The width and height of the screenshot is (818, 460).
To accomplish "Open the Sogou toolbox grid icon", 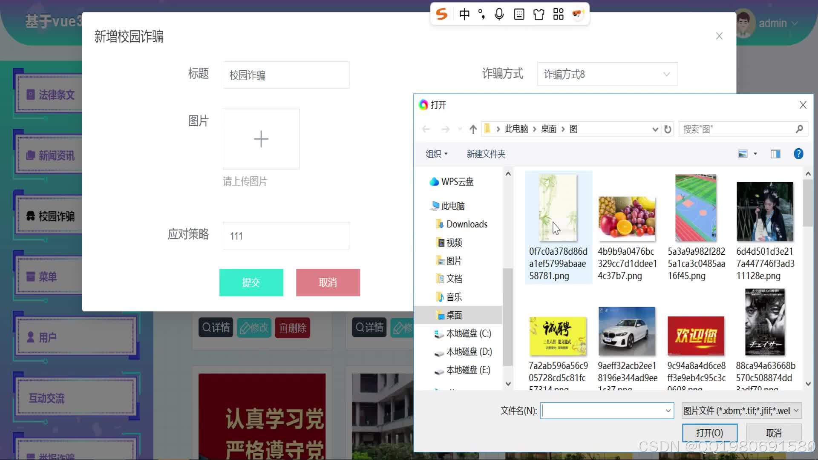I will pos(558,14).
